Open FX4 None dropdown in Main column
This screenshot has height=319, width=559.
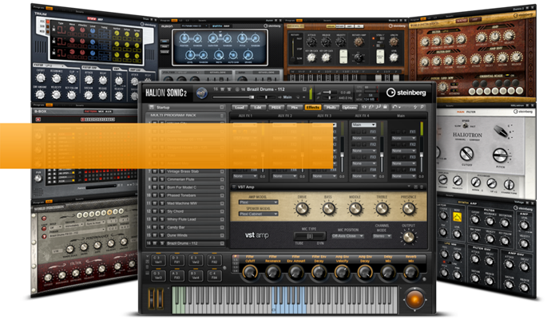(x=403, y=176)
